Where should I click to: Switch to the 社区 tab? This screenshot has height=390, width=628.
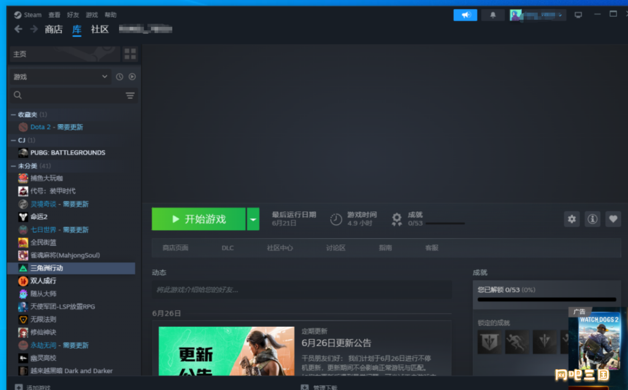[100, 29]
